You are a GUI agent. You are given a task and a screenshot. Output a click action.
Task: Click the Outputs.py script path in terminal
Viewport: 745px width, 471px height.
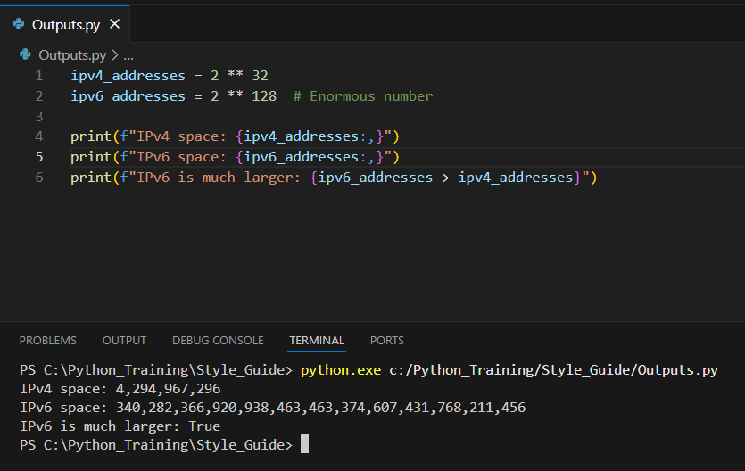[x=553, y=370]
